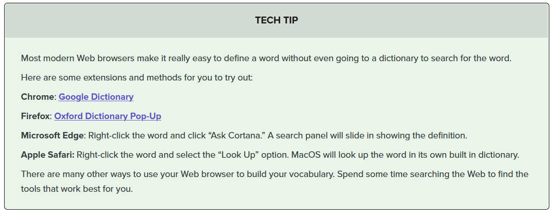This screenshot has width=553, height=212.
Task: Click the bold Firefox label
Action: [35, 116]
